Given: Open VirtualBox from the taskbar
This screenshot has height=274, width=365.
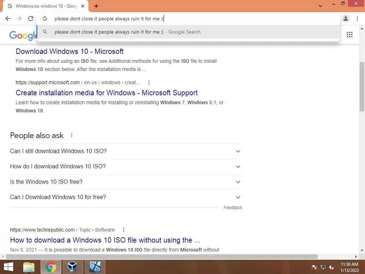Looking at the screenshot, I should tap(73, 267).
